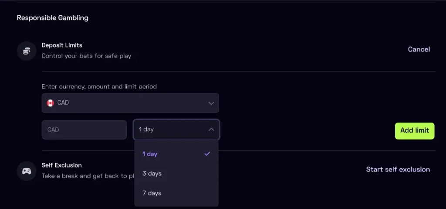The image size is (446, 209).
Task: Click the Canadian flag icon in currency selector
Action: pos(51,103)
